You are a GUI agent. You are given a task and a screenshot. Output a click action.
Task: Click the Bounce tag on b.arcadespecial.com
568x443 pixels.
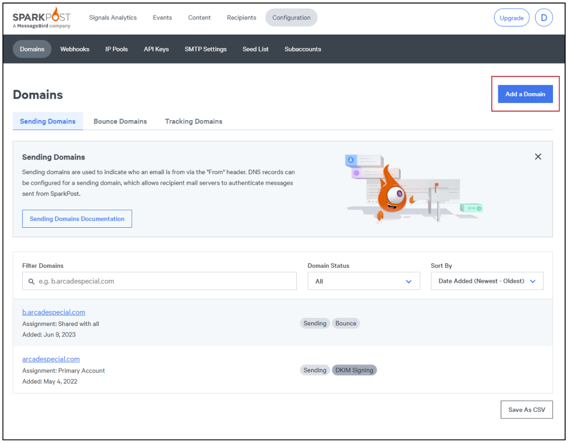(x=346, y=323)
